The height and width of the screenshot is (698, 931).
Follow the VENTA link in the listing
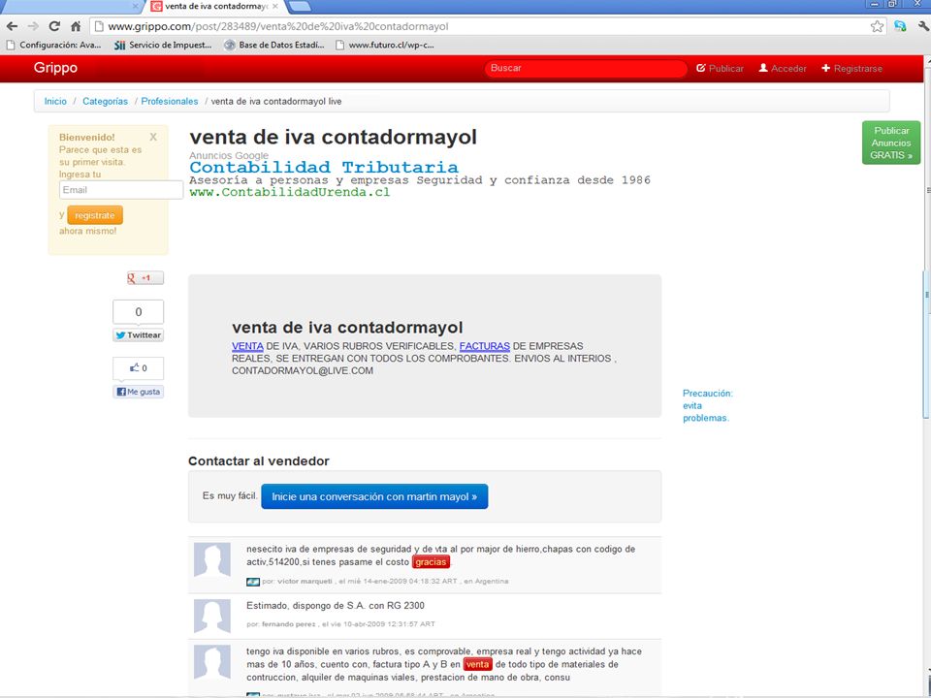pos(247,346)
